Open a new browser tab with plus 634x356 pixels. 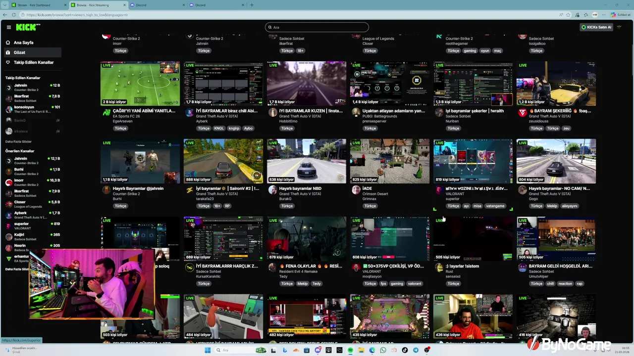tap(252, 5)
